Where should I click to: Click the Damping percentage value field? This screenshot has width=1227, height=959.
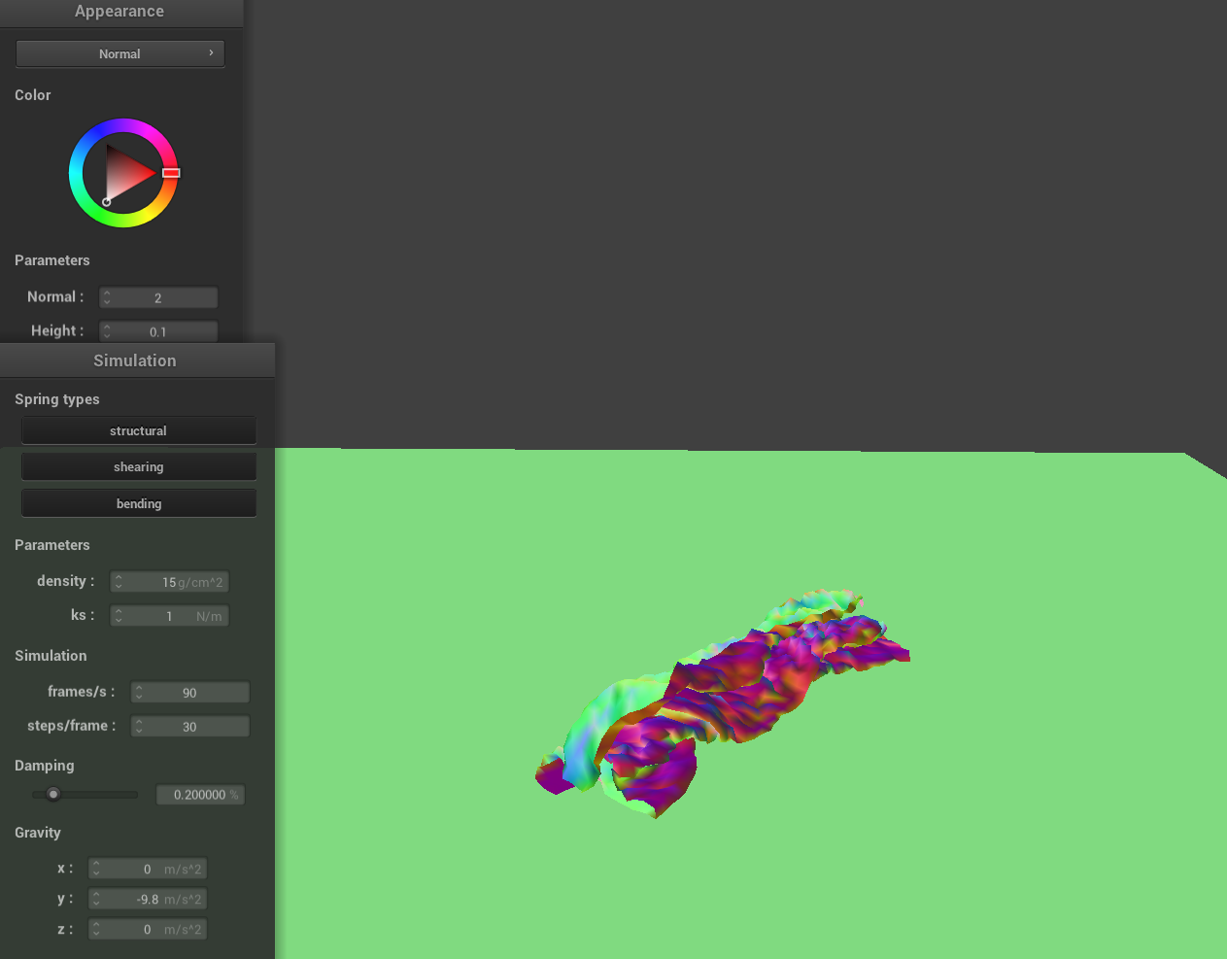[x=200, y=795]
